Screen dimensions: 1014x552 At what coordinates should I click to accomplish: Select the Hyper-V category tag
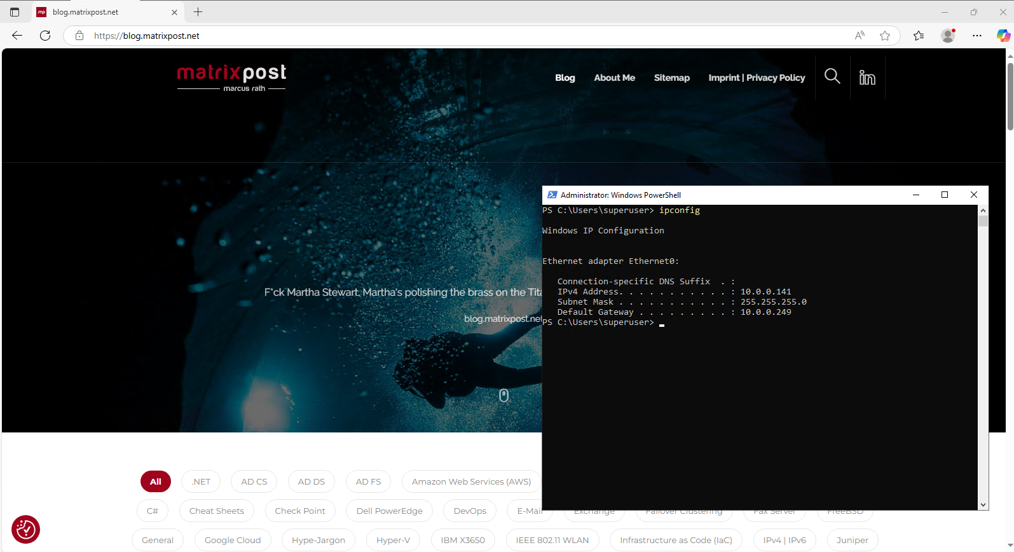[394, 540]
